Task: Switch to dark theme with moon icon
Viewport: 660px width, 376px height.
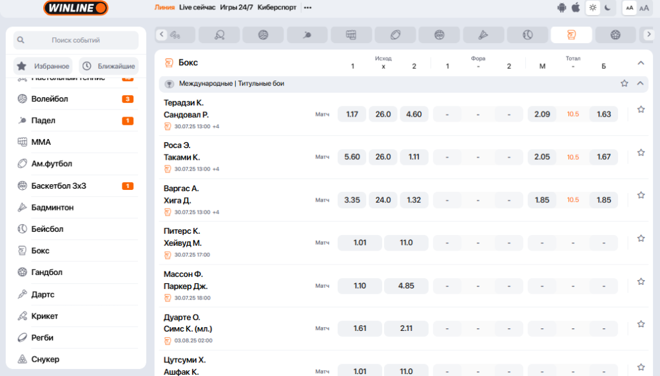Action: tap(607, 8)
